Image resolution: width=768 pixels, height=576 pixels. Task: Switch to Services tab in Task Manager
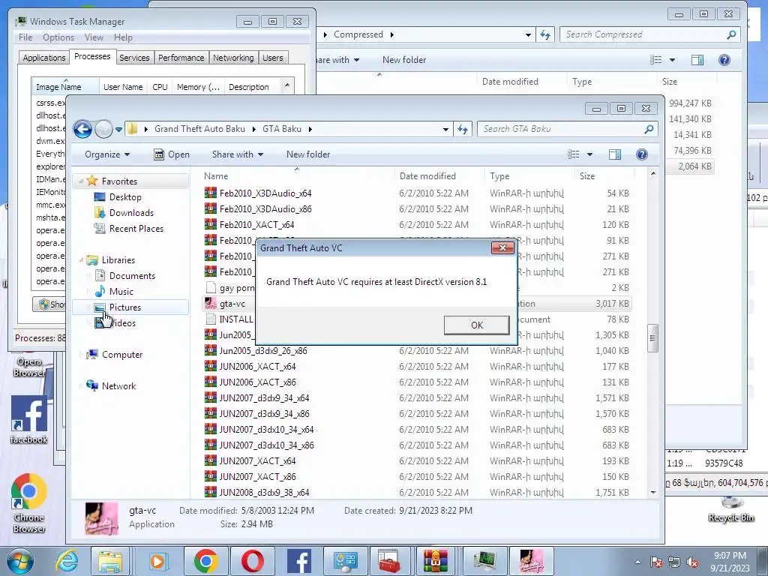tap(134, 58)
